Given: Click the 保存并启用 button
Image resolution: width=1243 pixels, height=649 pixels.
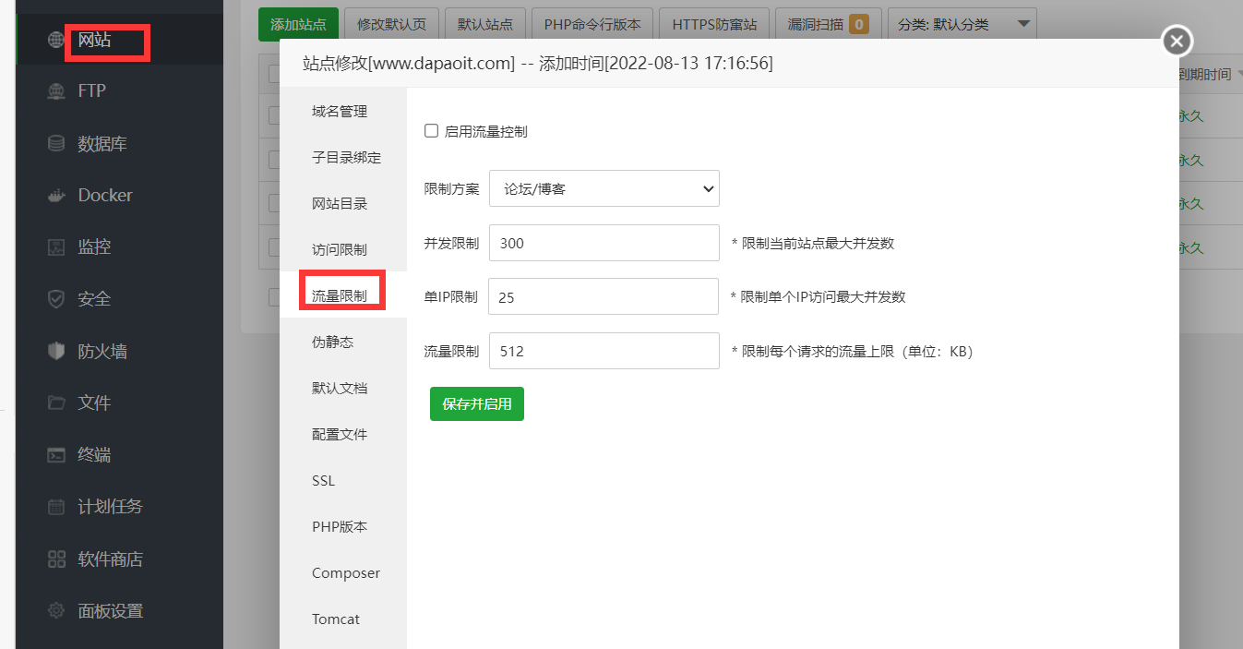Looking at the screenshot, I should click(x=477, y=403).
